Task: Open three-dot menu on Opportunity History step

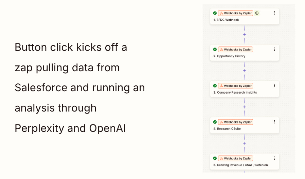Action: 274,49
